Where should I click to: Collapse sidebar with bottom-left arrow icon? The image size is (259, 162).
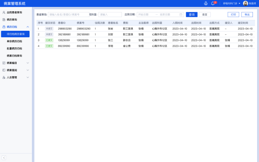[4, 158]
